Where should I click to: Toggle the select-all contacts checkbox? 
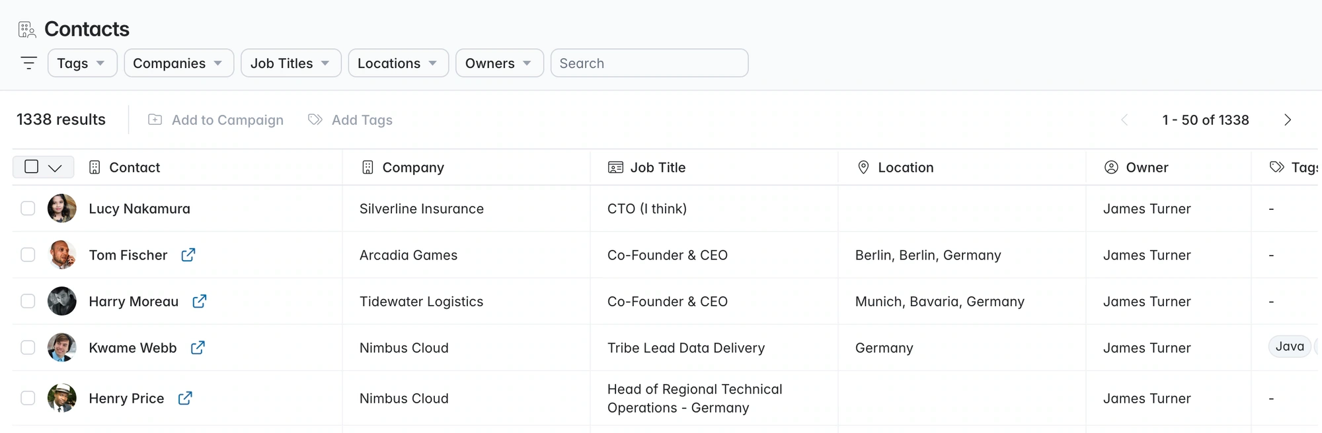[31, 167]
